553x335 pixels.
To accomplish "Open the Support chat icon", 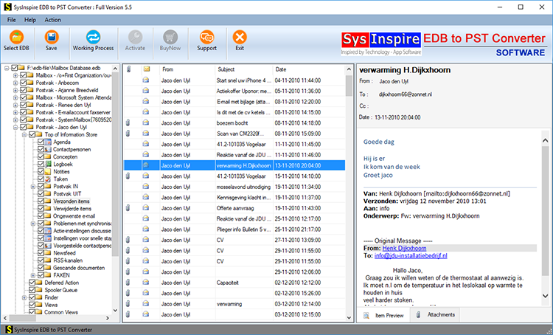I will (206, 37).
